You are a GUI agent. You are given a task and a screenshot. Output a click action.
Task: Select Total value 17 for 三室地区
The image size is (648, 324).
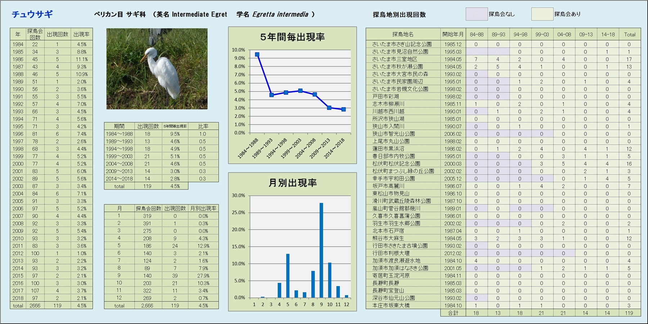(629, 59)
